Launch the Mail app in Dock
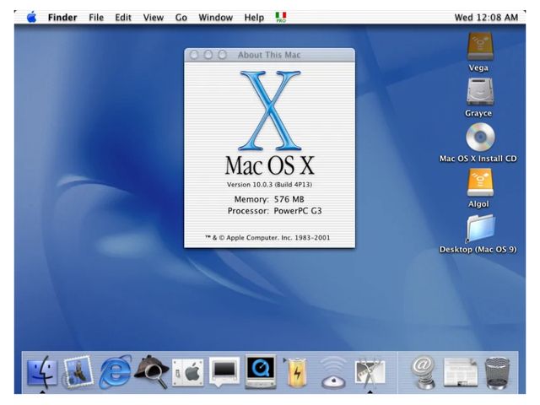The image size is (540, 405). point(78,371)
